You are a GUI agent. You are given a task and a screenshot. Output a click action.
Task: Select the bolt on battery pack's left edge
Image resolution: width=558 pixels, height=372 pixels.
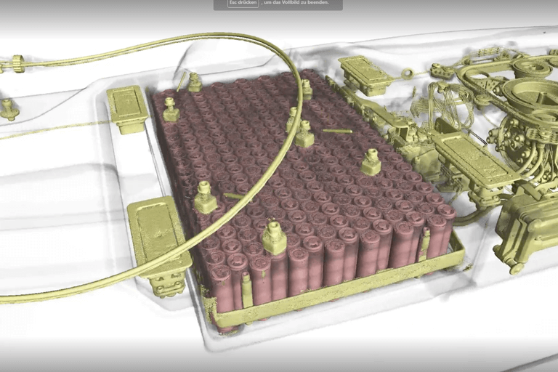205,198
